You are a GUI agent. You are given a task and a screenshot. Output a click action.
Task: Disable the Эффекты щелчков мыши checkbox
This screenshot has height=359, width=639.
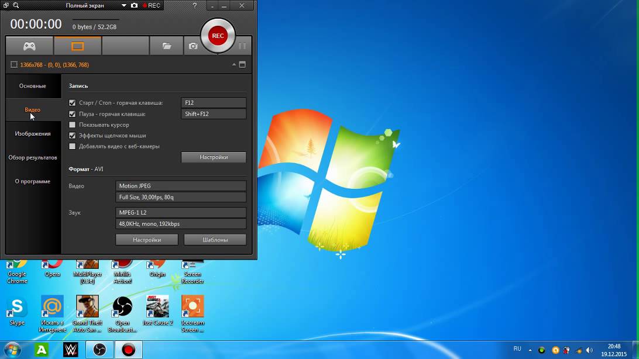72,135
